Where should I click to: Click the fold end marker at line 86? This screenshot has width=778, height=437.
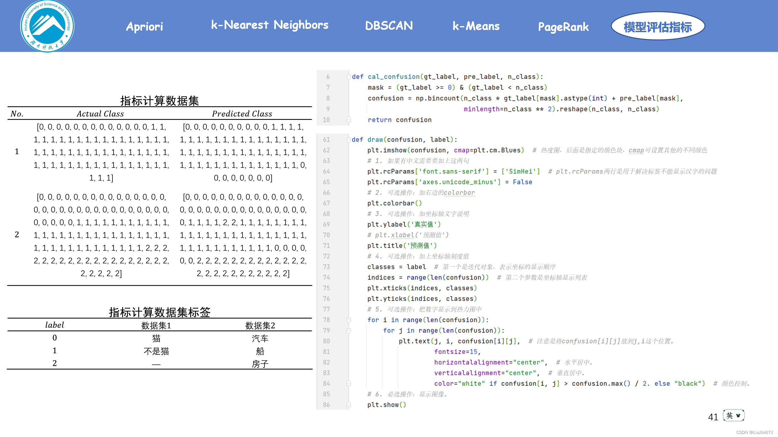(x=349, y=405)
